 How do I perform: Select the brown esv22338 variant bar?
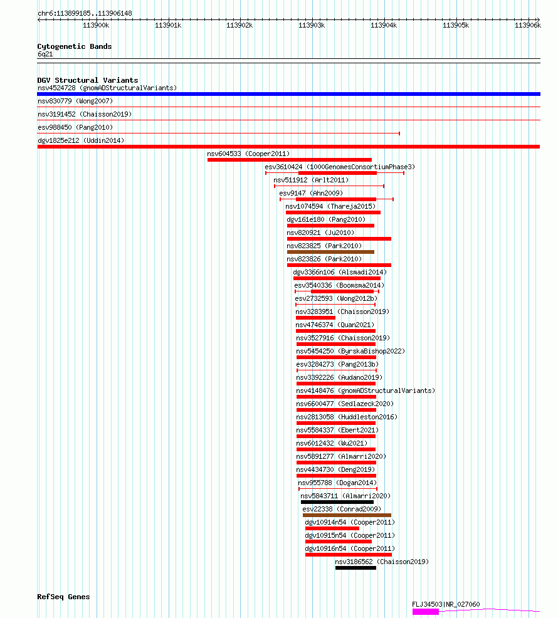[x=347, y=516]
